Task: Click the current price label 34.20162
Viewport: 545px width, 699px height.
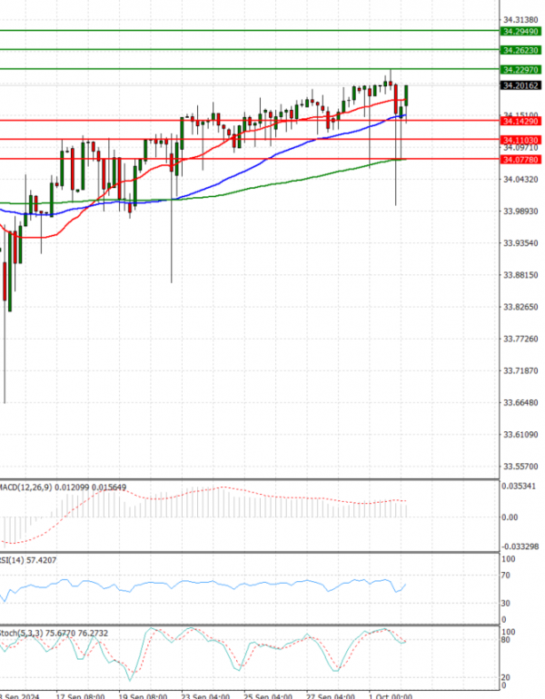Action: point(521,85)
